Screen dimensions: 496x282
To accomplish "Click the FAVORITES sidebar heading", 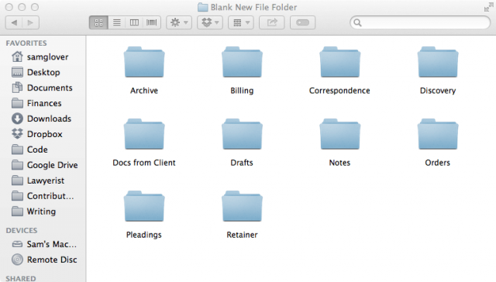I will 26,43.
